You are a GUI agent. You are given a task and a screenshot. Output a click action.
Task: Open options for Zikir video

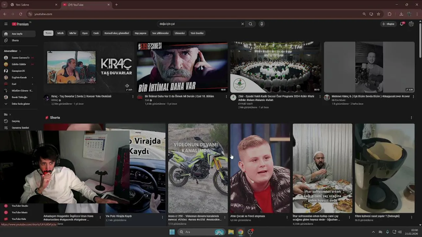[320, 96]
